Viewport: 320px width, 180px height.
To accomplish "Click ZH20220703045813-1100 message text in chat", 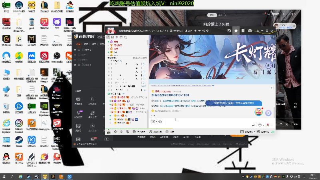I will [x=170, y=95].
